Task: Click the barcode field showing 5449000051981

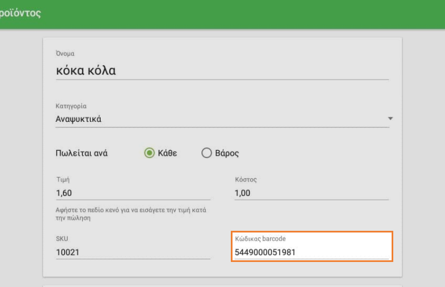Action: (x=311, y=252)
